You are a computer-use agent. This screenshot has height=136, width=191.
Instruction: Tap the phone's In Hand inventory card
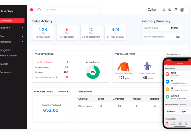(172, 111)
